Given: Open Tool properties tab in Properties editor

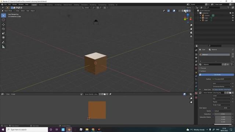Looking at the screenshot, I should point(196,50).
